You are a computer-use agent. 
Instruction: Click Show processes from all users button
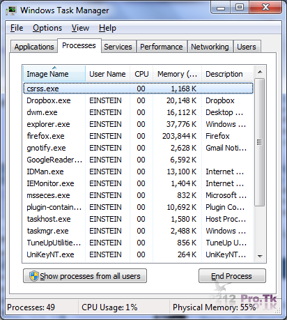85,276
